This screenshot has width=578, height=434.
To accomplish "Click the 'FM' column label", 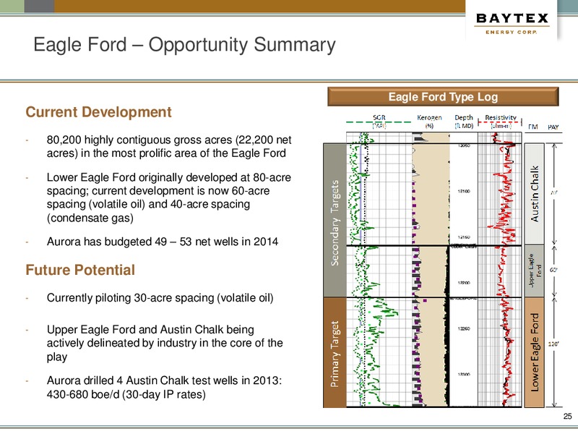I will tap(533, 127).
